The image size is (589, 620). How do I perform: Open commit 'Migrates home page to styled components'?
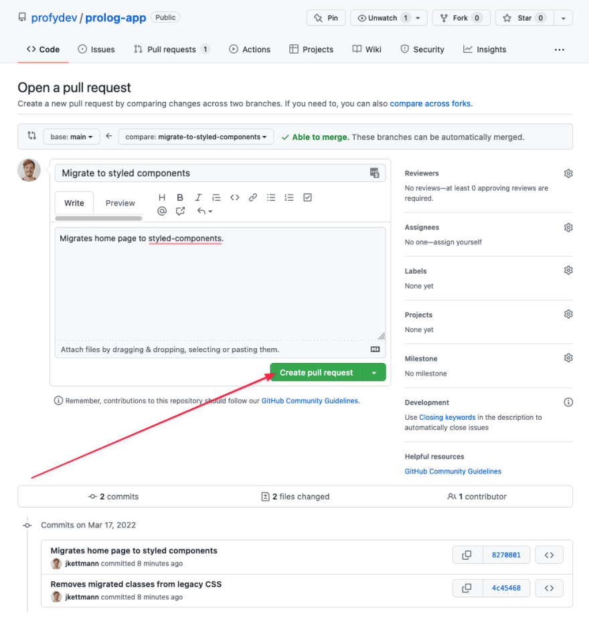pos(134,551)
